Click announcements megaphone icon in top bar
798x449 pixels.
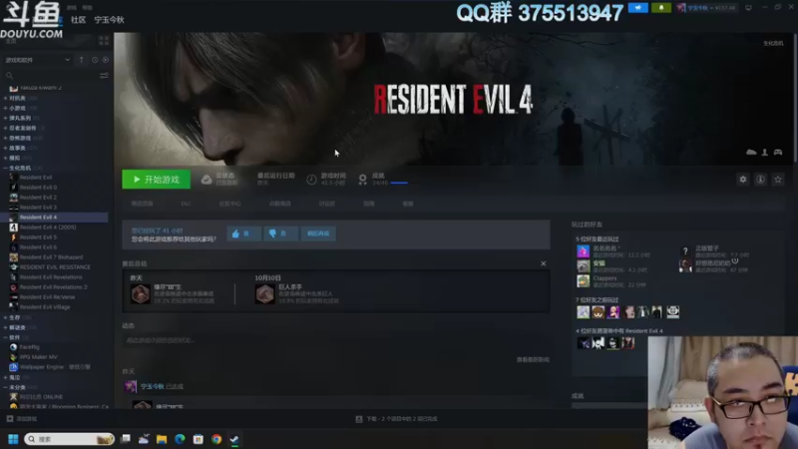tap(637, 8)
